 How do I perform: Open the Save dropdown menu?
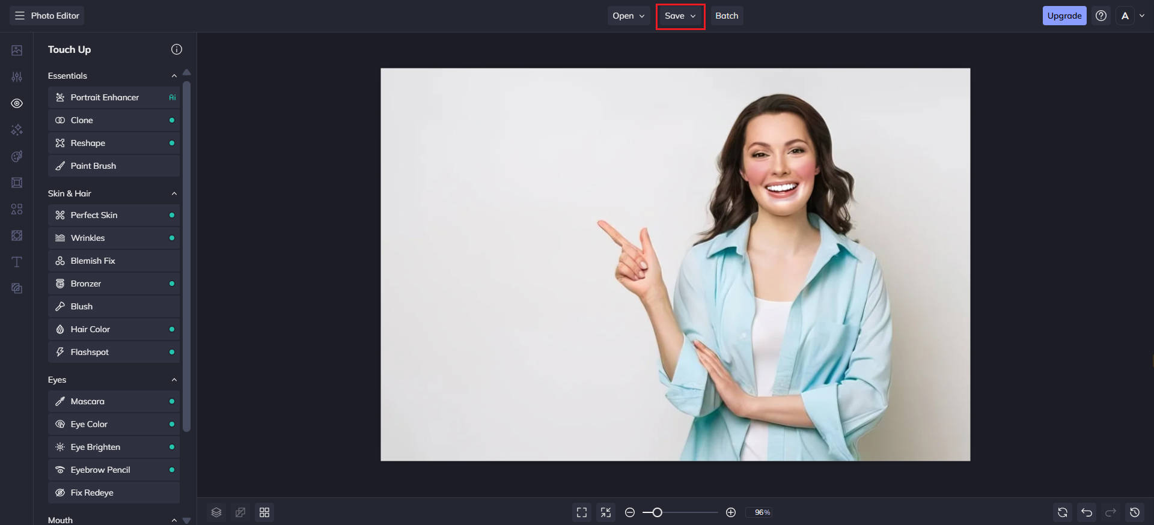(680, 16)
